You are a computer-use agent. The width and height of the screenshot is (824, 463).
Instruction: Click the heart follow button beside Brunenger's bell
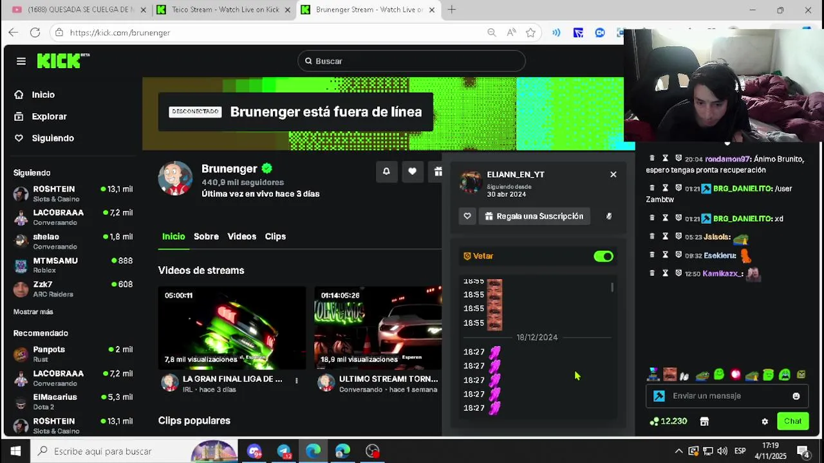tap(412, 171)
